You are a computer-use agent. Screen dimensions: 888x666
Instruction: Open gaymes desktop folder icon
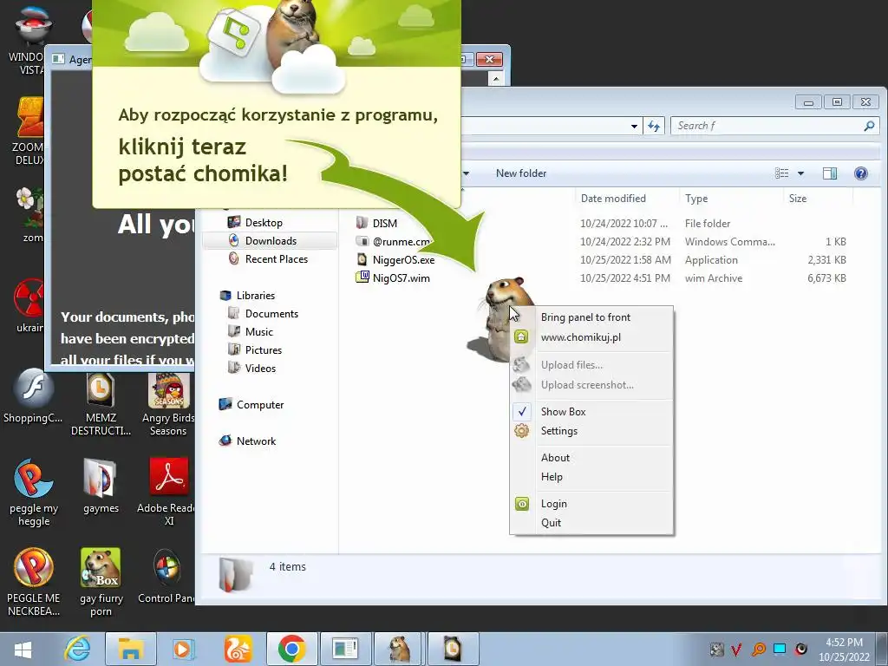[x=101, y=486]
